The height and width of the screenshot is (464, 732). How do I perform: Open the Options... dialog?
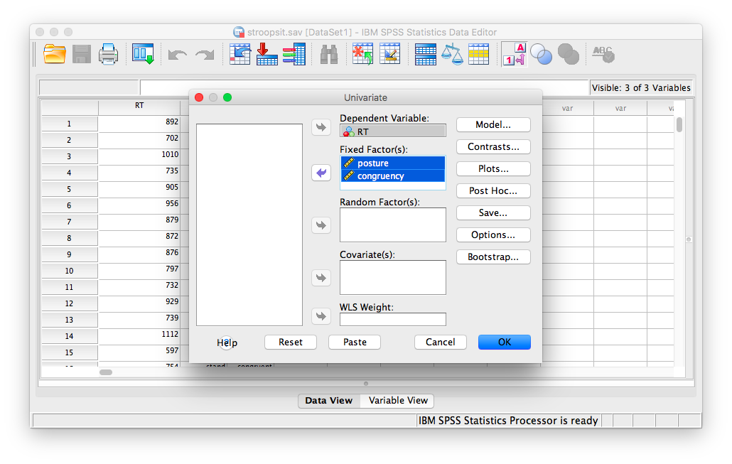pyautogui.click(x=493, y=234)
